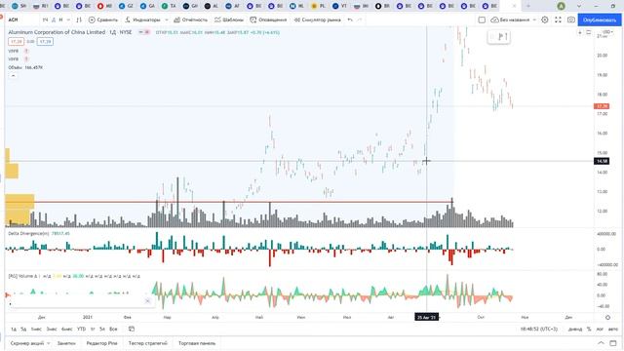Select the Все date range
This screenshot has height=351, width=624.
(x=113, y=330)
